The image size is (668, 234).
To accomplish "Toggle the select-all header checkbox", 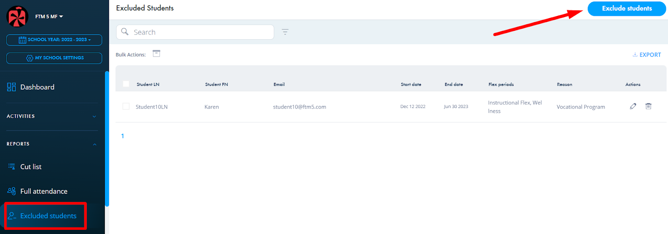I will (x=126, y=84).
